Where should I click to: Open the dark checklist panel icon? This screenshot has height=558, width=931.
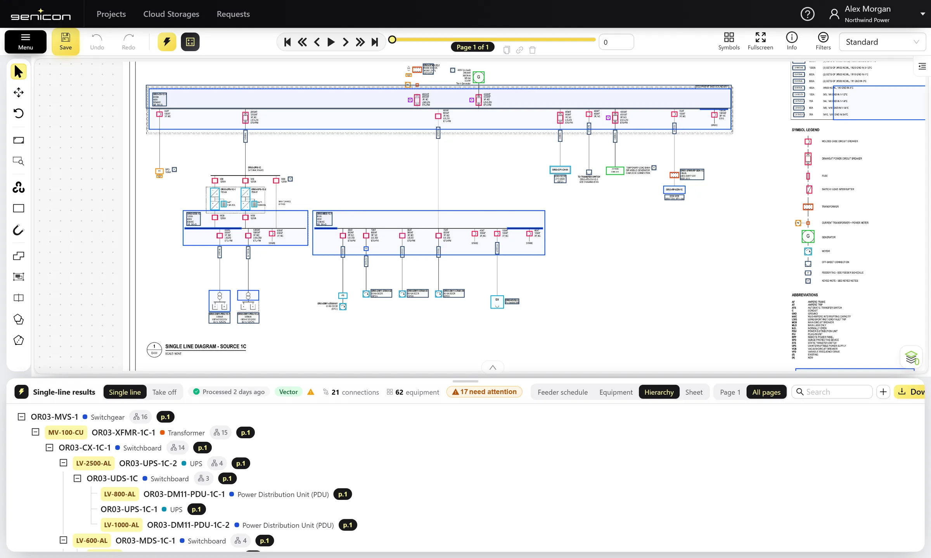[190, 42]
